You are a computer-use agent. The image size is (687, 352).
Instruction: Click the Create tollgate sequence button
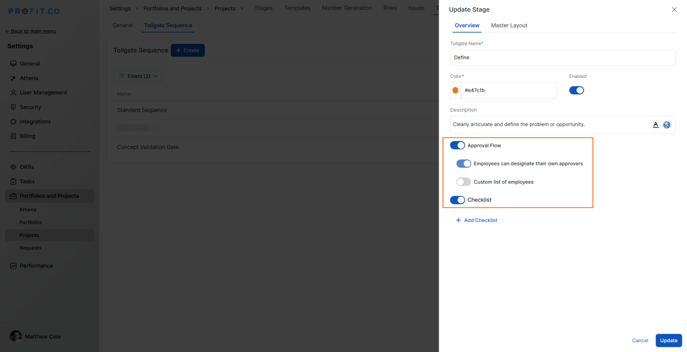pyautogui.click(x=188, y=50)
